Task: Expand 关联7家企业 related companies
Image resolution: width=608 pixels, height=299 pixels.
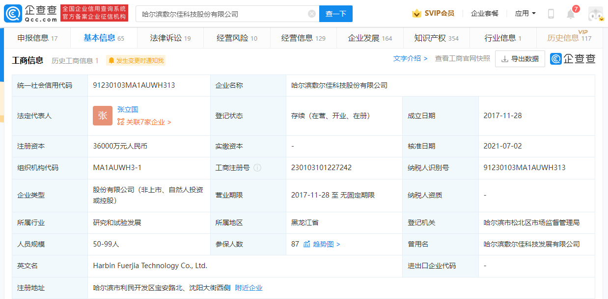Action: 144,122
